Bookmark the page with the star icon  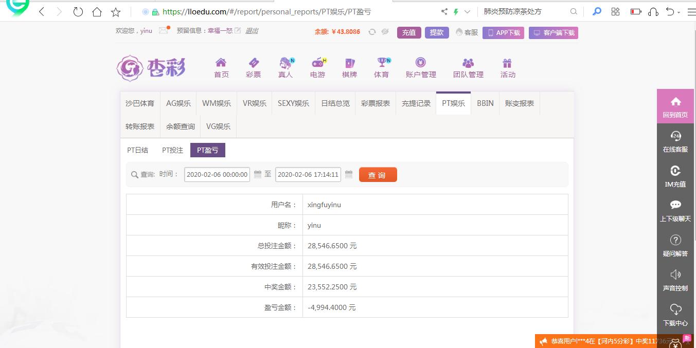116,11
